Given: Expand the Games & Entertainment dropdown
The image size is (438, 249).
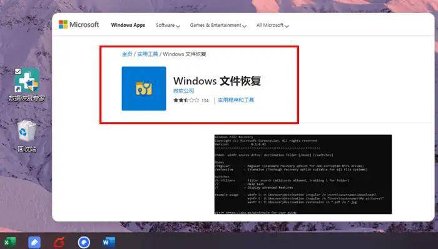Looking at the screenshot, I should [x=218, y=26].
